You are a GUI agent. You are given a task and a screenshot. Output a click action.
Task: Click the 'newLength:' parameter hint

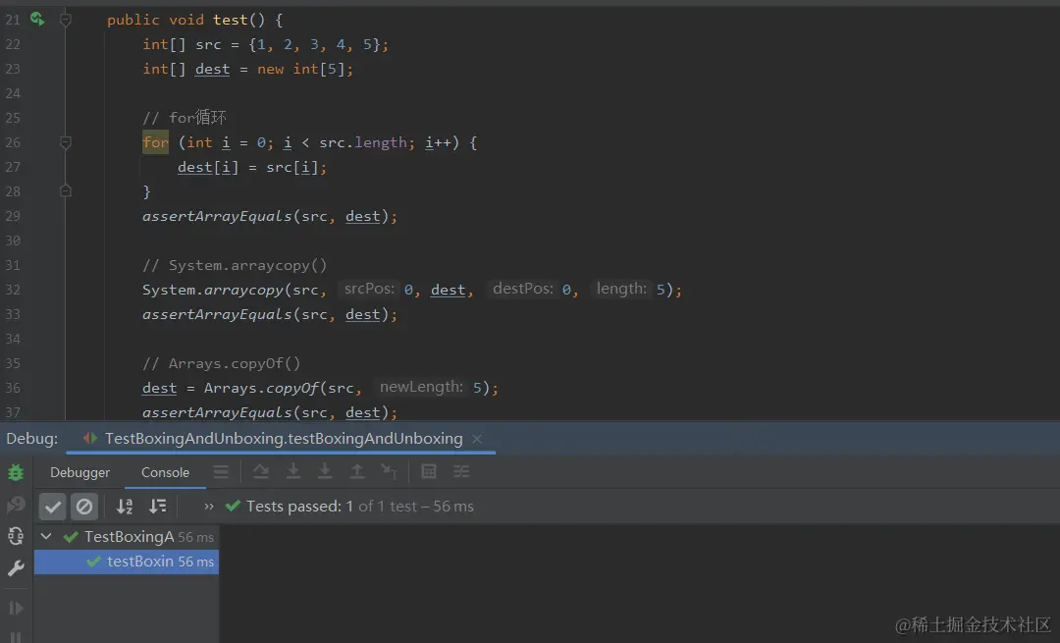[x=421, y=387]
